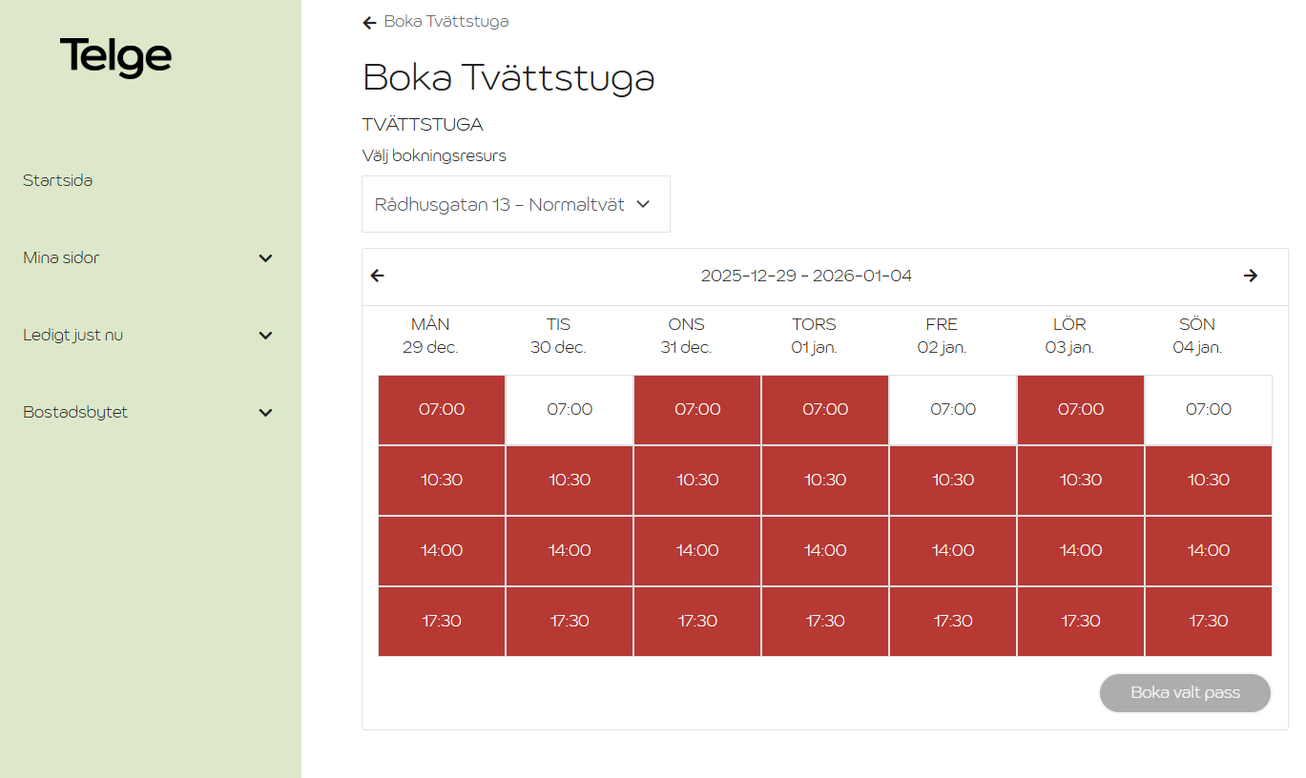Click the Bostadsbytet sidebar item

(75, 412)
